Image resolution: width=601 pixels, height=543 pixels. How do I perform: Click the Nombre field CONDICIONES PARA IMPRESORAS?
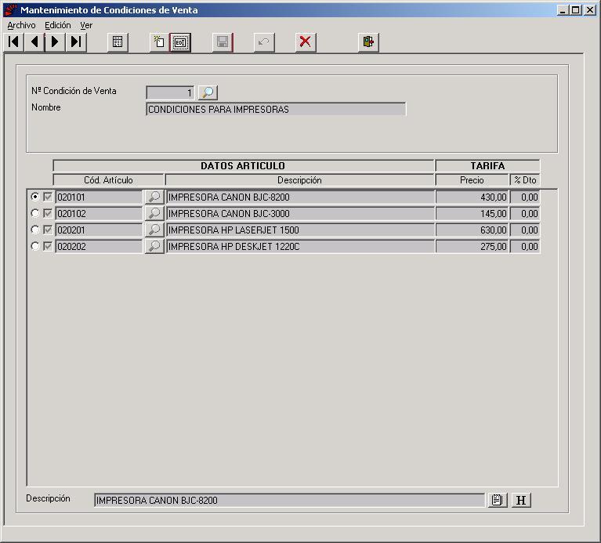coord(276,109)
